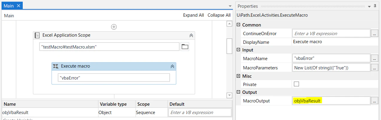Click the DisplayName value Execute macro
The image size is (381, 120).
(307, 42)
